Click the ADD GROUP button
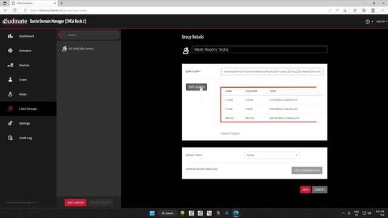The height and width of the screenshot is (218, 388). pos(75,203)
